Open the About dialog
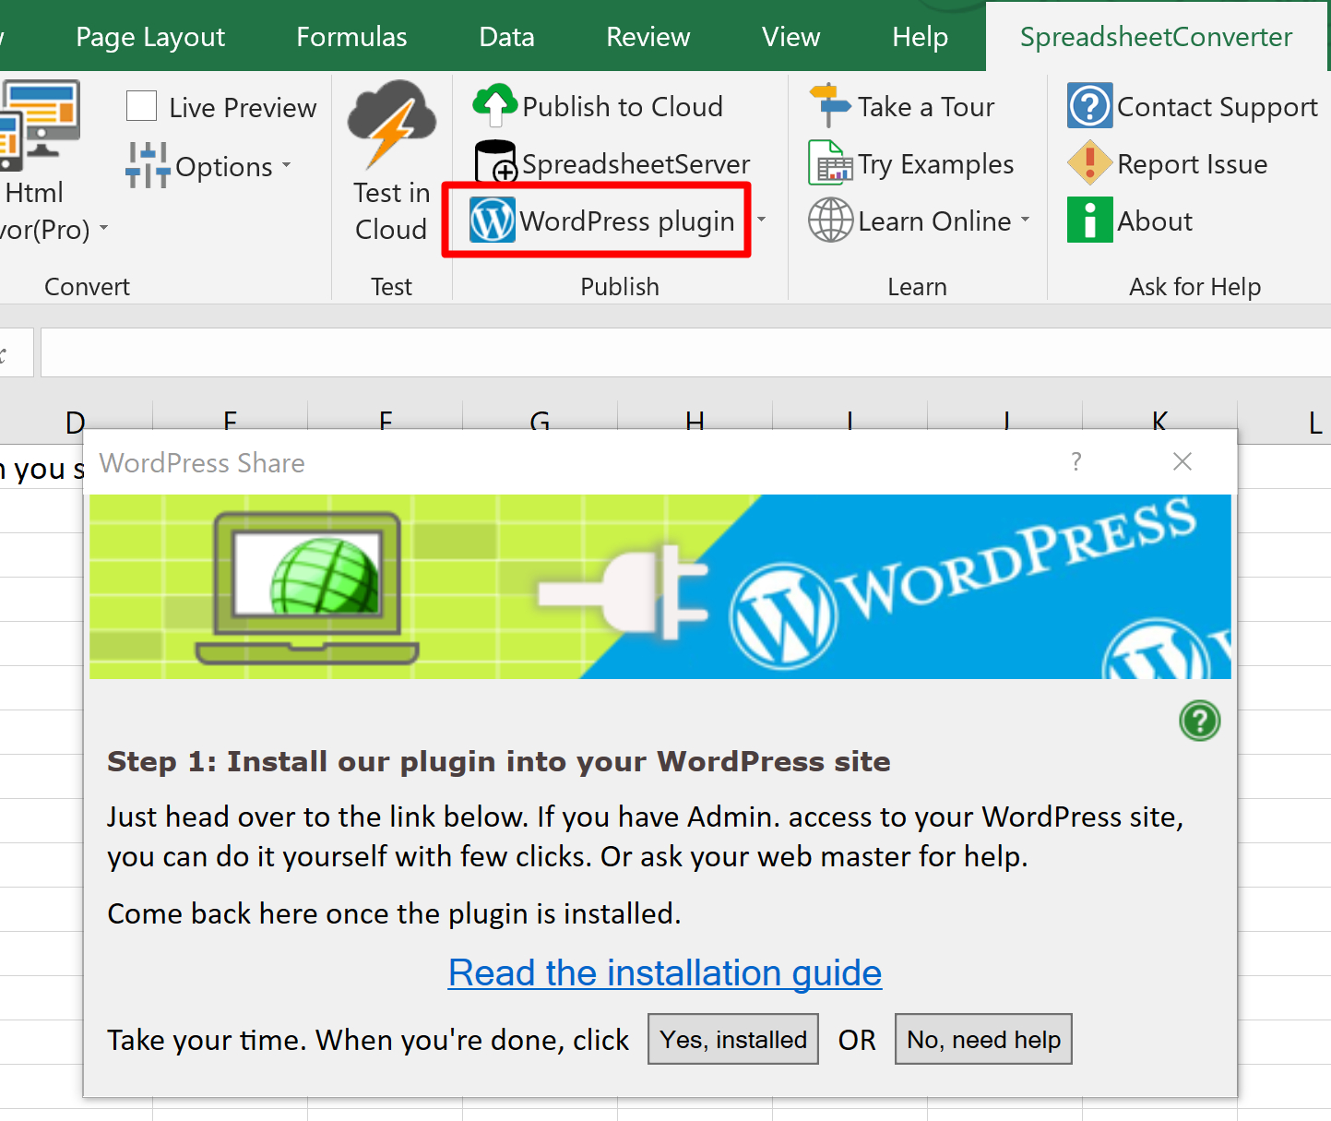The width and height of the screenshot is (1331, 1121). [1089, 220]
